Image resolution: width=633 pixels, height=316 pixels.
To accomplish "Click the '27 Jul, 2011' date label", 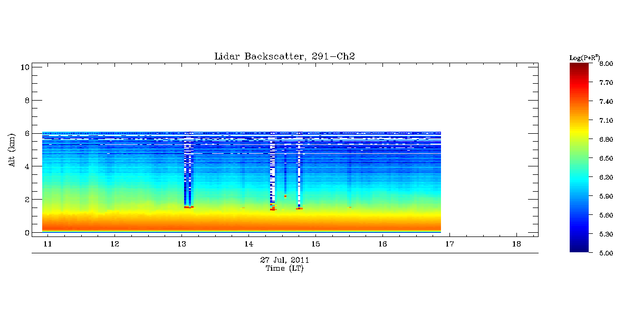I will pos(284,260).
